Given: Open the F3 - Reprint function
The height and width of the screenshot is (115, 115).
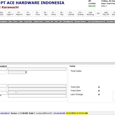Looking at the screenshot, I should [19, 14].
